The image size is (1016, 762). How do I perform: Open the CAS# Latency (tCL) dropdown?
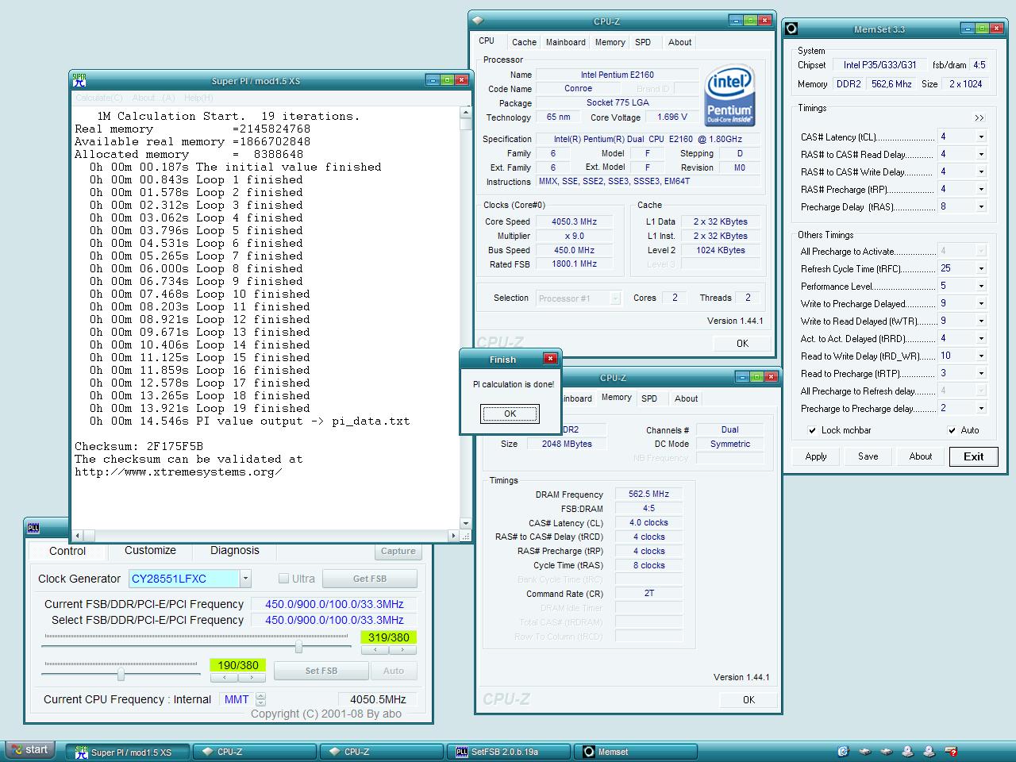(981, 137)
